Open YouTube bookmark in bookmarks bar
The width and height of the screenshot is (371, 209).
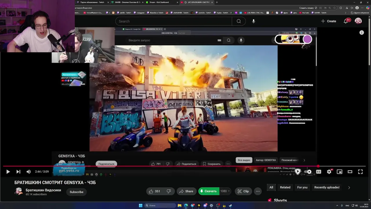(304, 13)
